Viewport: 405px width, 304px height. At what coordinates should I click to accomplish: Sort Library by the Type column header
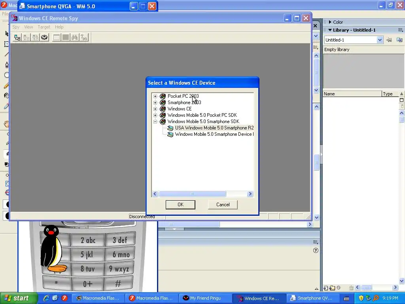pyautogui.click(x=390, y=94)
